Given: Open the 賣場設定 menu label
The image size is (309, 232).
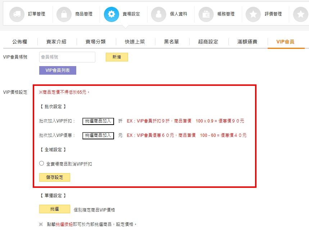Looking at the screenshot, I should (131, 14).
